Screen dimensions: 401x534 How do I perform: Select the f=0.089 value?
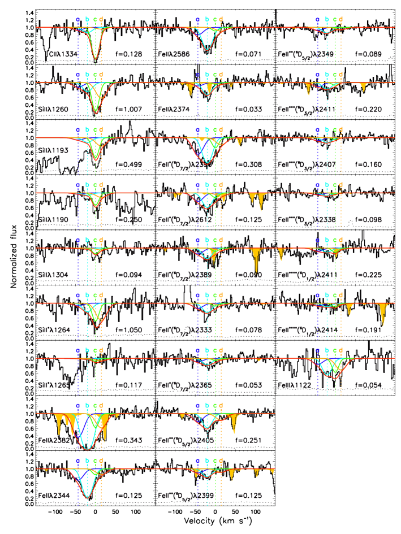pyautogui.click(x=368, y=54)
